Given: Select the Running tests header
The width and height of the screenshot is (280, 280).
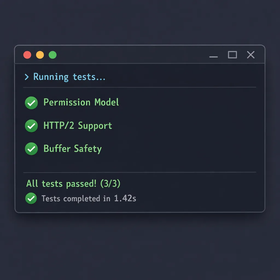Looking at the screenshot, I should pyautogui.click(x=69, y=77).
